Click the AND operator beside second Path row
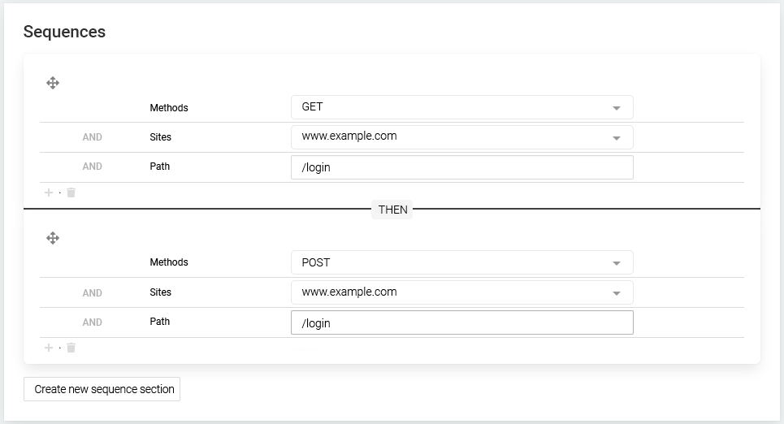784x424 pixels. (x=92, y=322)
